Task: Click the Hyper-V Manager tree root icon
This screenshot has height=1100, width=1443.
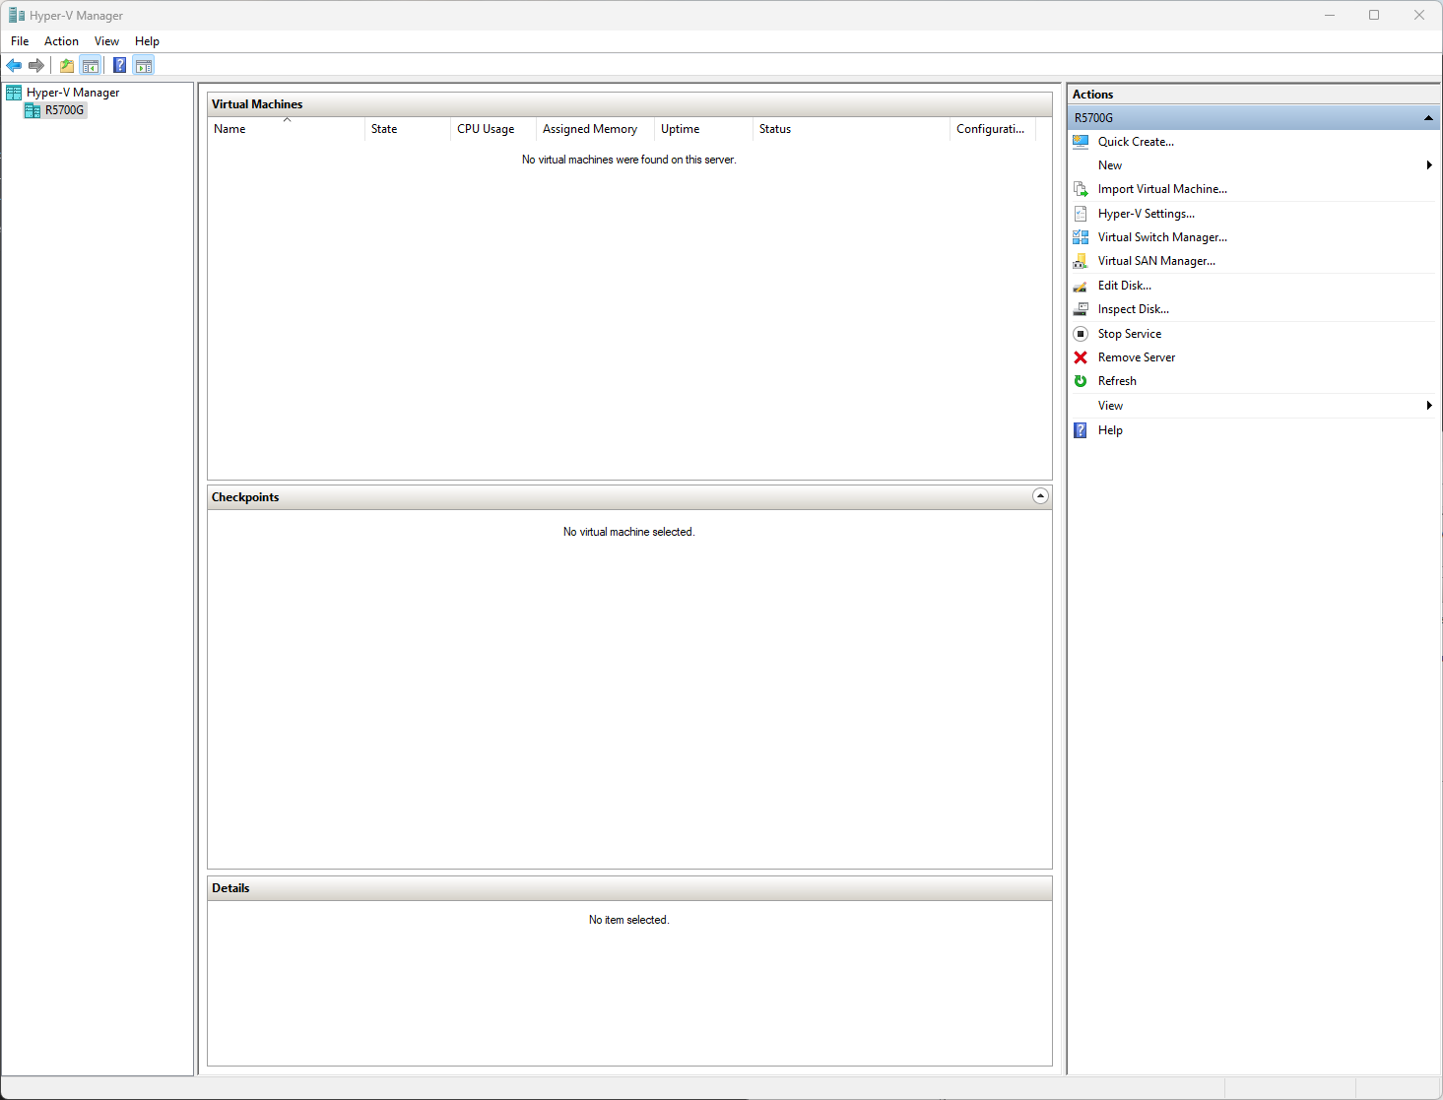Action: pos(14,93)
